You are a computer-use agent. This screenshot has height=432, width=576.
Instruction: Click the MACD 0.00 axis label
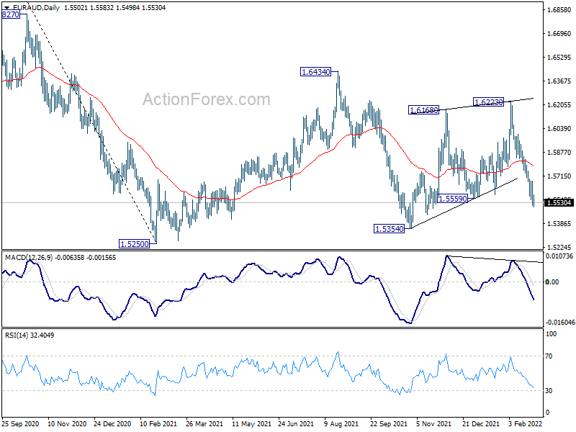(552, 282)
